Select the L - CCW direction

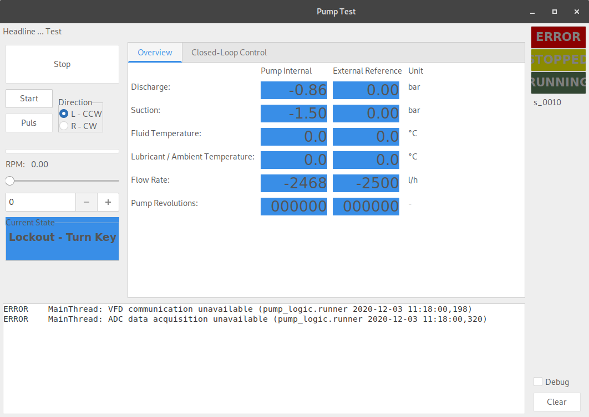[x=81, y=114]
